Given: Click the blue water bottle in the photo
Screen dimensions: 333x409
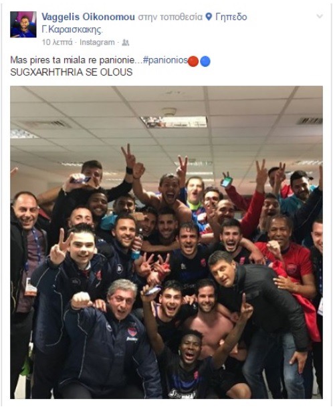Looking at the screenshot, I should tap(137, 247).
